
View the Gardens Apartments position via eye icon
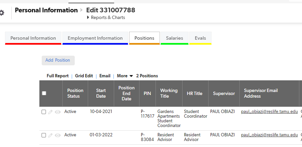[58, 112]
